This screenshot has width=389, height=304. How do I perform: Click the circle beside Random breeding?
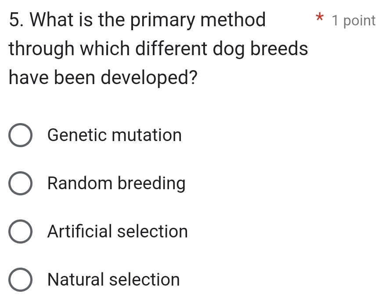click(19, 184)
